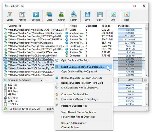The height and width of the screenshot is (132, 152).
Task: Click the EXE Files category icon
Action: (6, 85)
